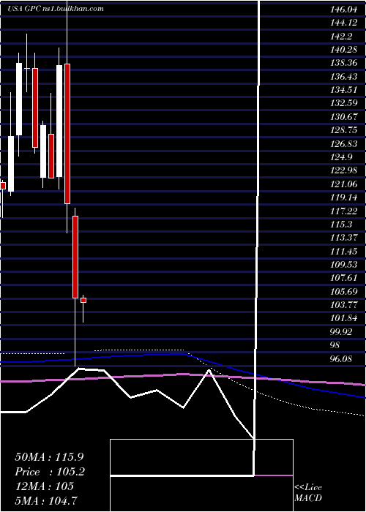The height and width of the screenshot is (512, 366).
Task: Click the 134.51 price axis label
Action: pyautogui.click(x=343, y=90)
